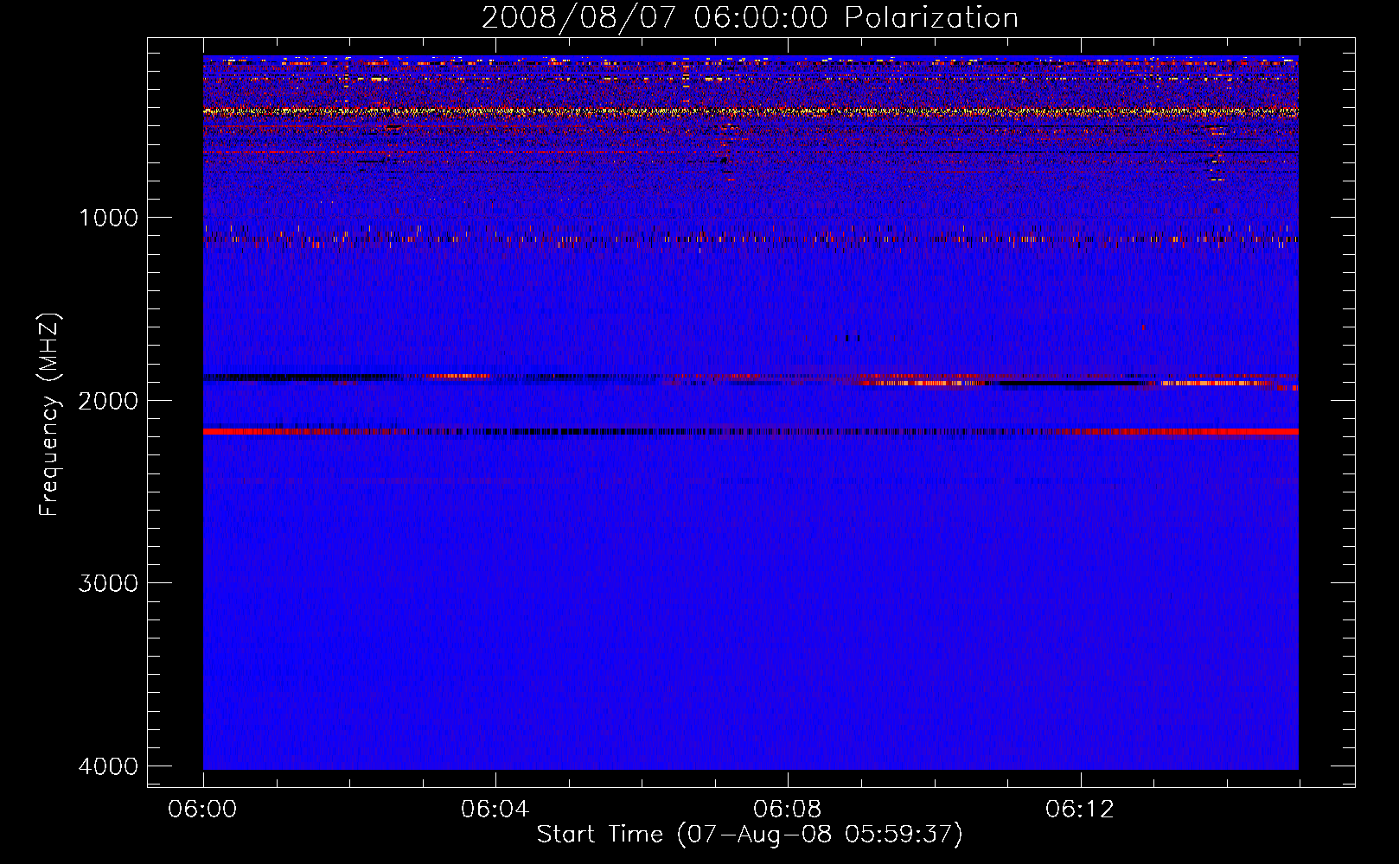Click the 1000 frequency tick label
Image resolution: width=1399 pixels, height=864 pixels.
coord(108,218)
